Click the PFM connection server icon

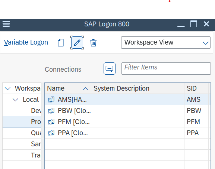[x=51, y=122]
